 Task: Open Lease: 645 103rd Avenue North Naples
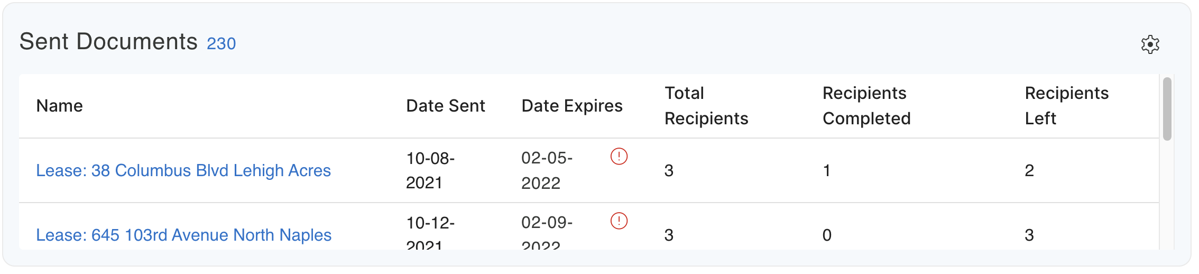(x=183, y=235)
